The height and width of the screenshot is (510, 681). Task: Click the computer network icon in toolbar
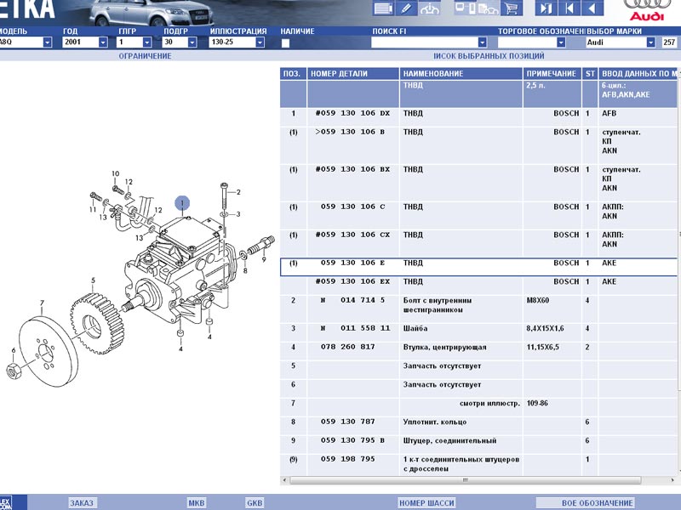(466, 9)
